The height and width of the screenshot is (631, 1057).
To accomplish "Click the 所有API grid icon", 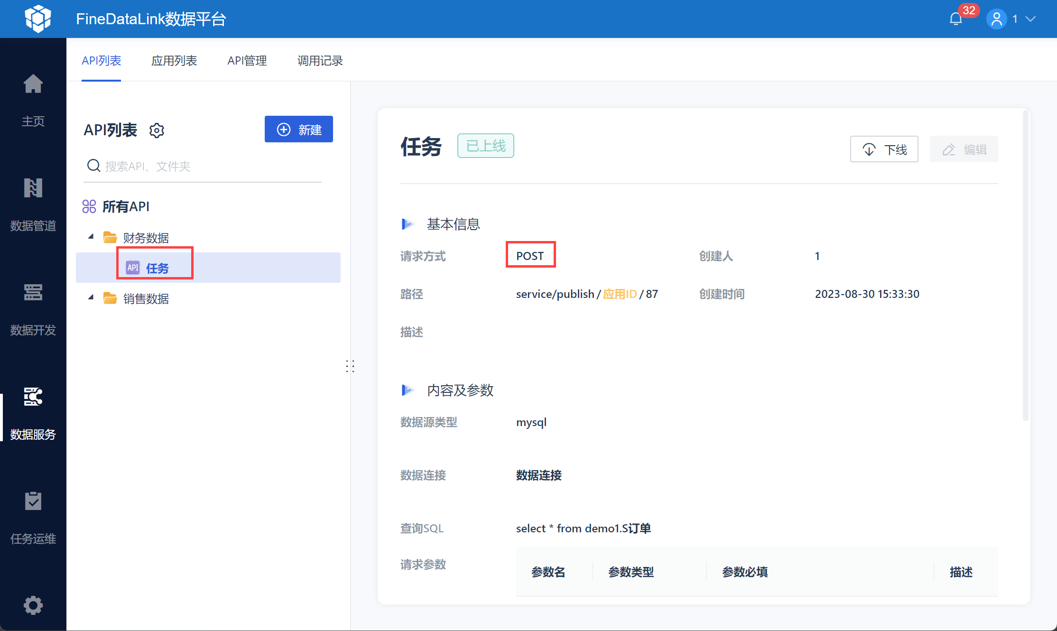I will (89, 206).
